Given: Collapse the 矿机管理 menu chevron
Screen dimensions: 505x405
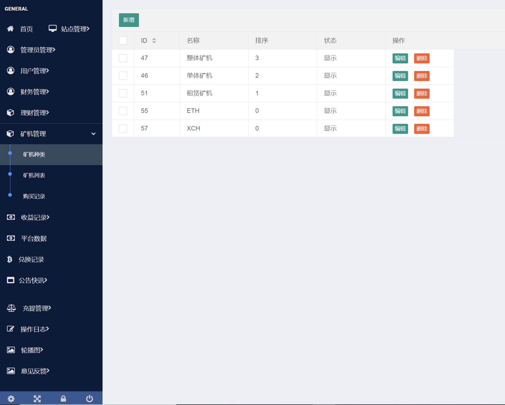Looking at the screenshot, I should coord(93,134).
